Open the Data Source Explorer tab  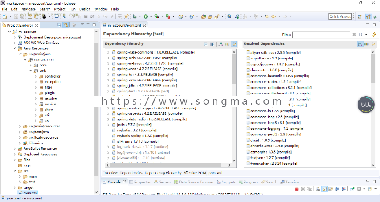click(x=194, y=182)
